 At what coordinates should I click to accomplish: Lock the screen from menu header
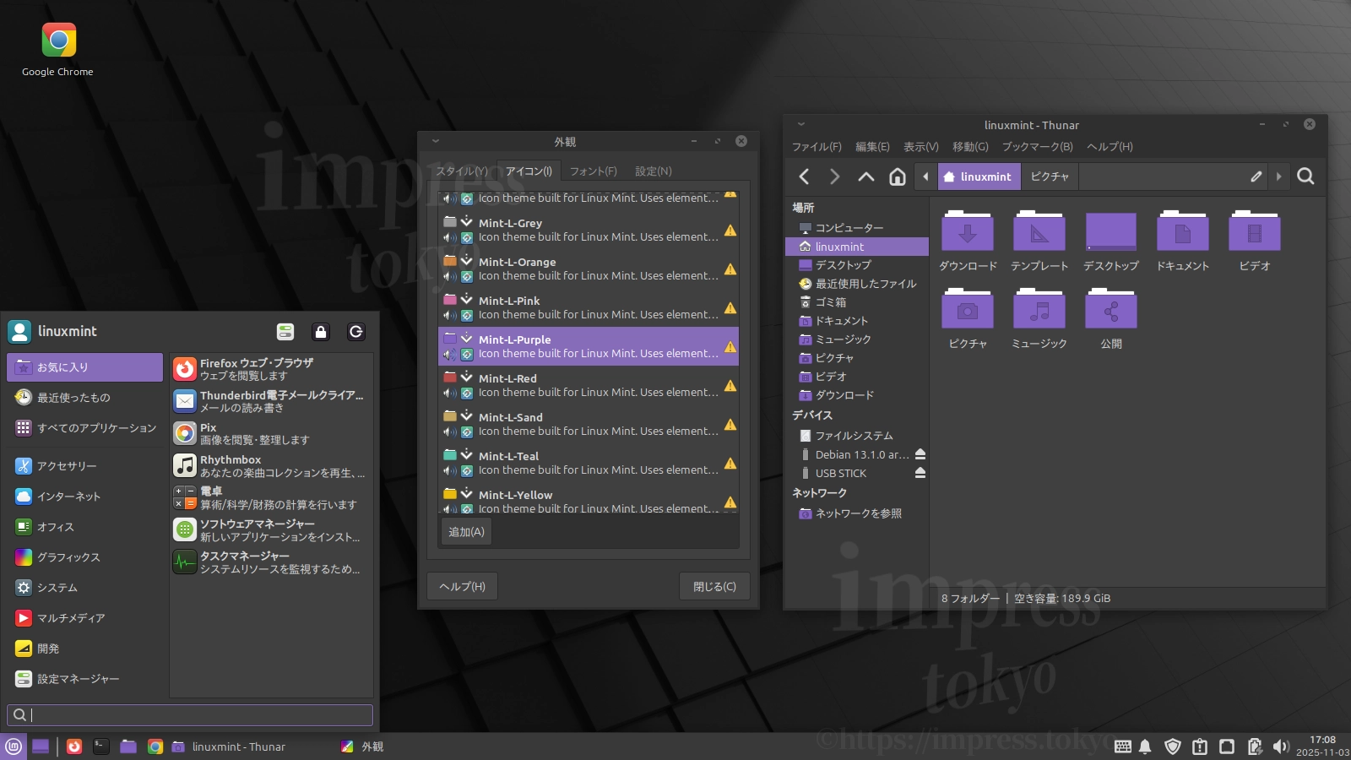[x=321, y=332]
